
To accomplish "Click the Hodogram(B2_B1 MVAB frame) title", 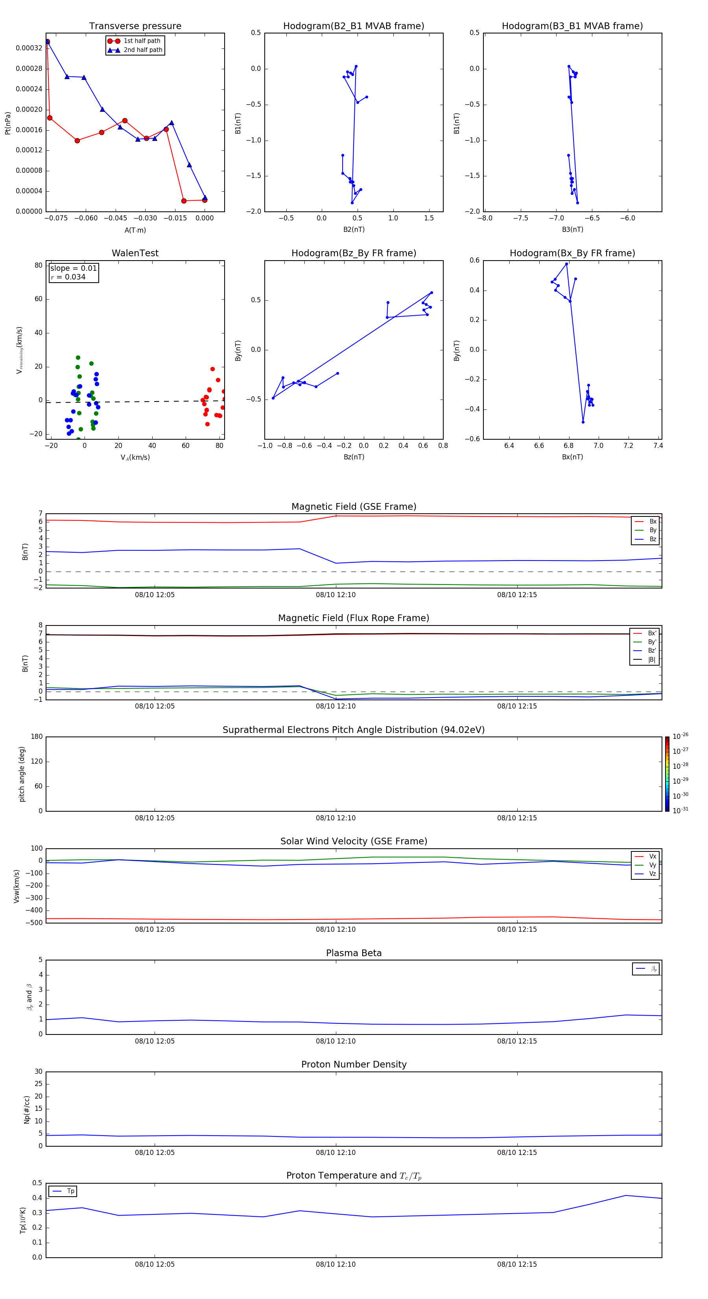I will pyautogui.click(x=354, y=26).
